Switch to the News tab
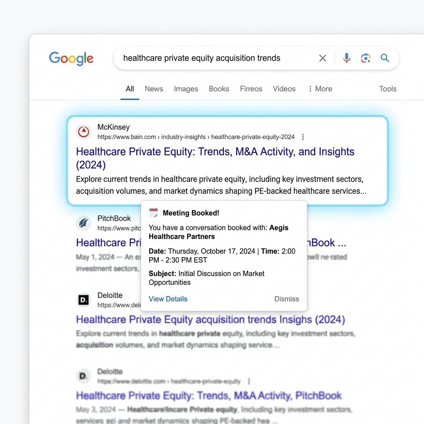This screenshot has width=424, height=424. 154,89
